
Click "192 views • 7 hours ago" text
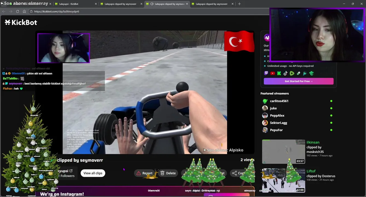[x=320, y=155]
